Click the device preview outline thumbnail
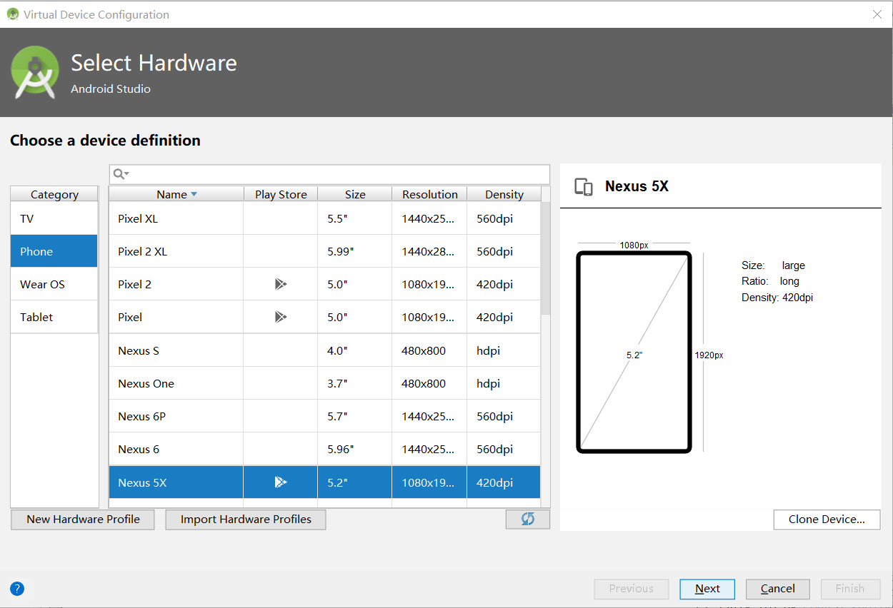This screenshot has width=893, height=608. (634, 352)
